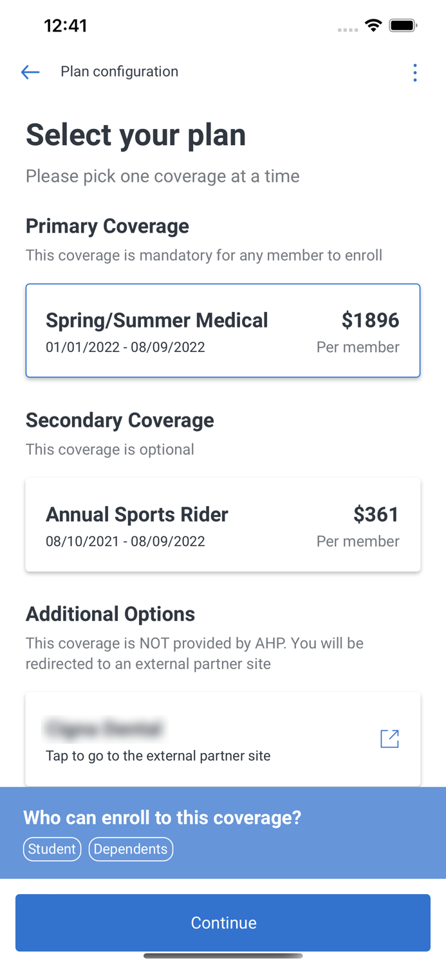Tap the $1896 per member price

point(370,320)
